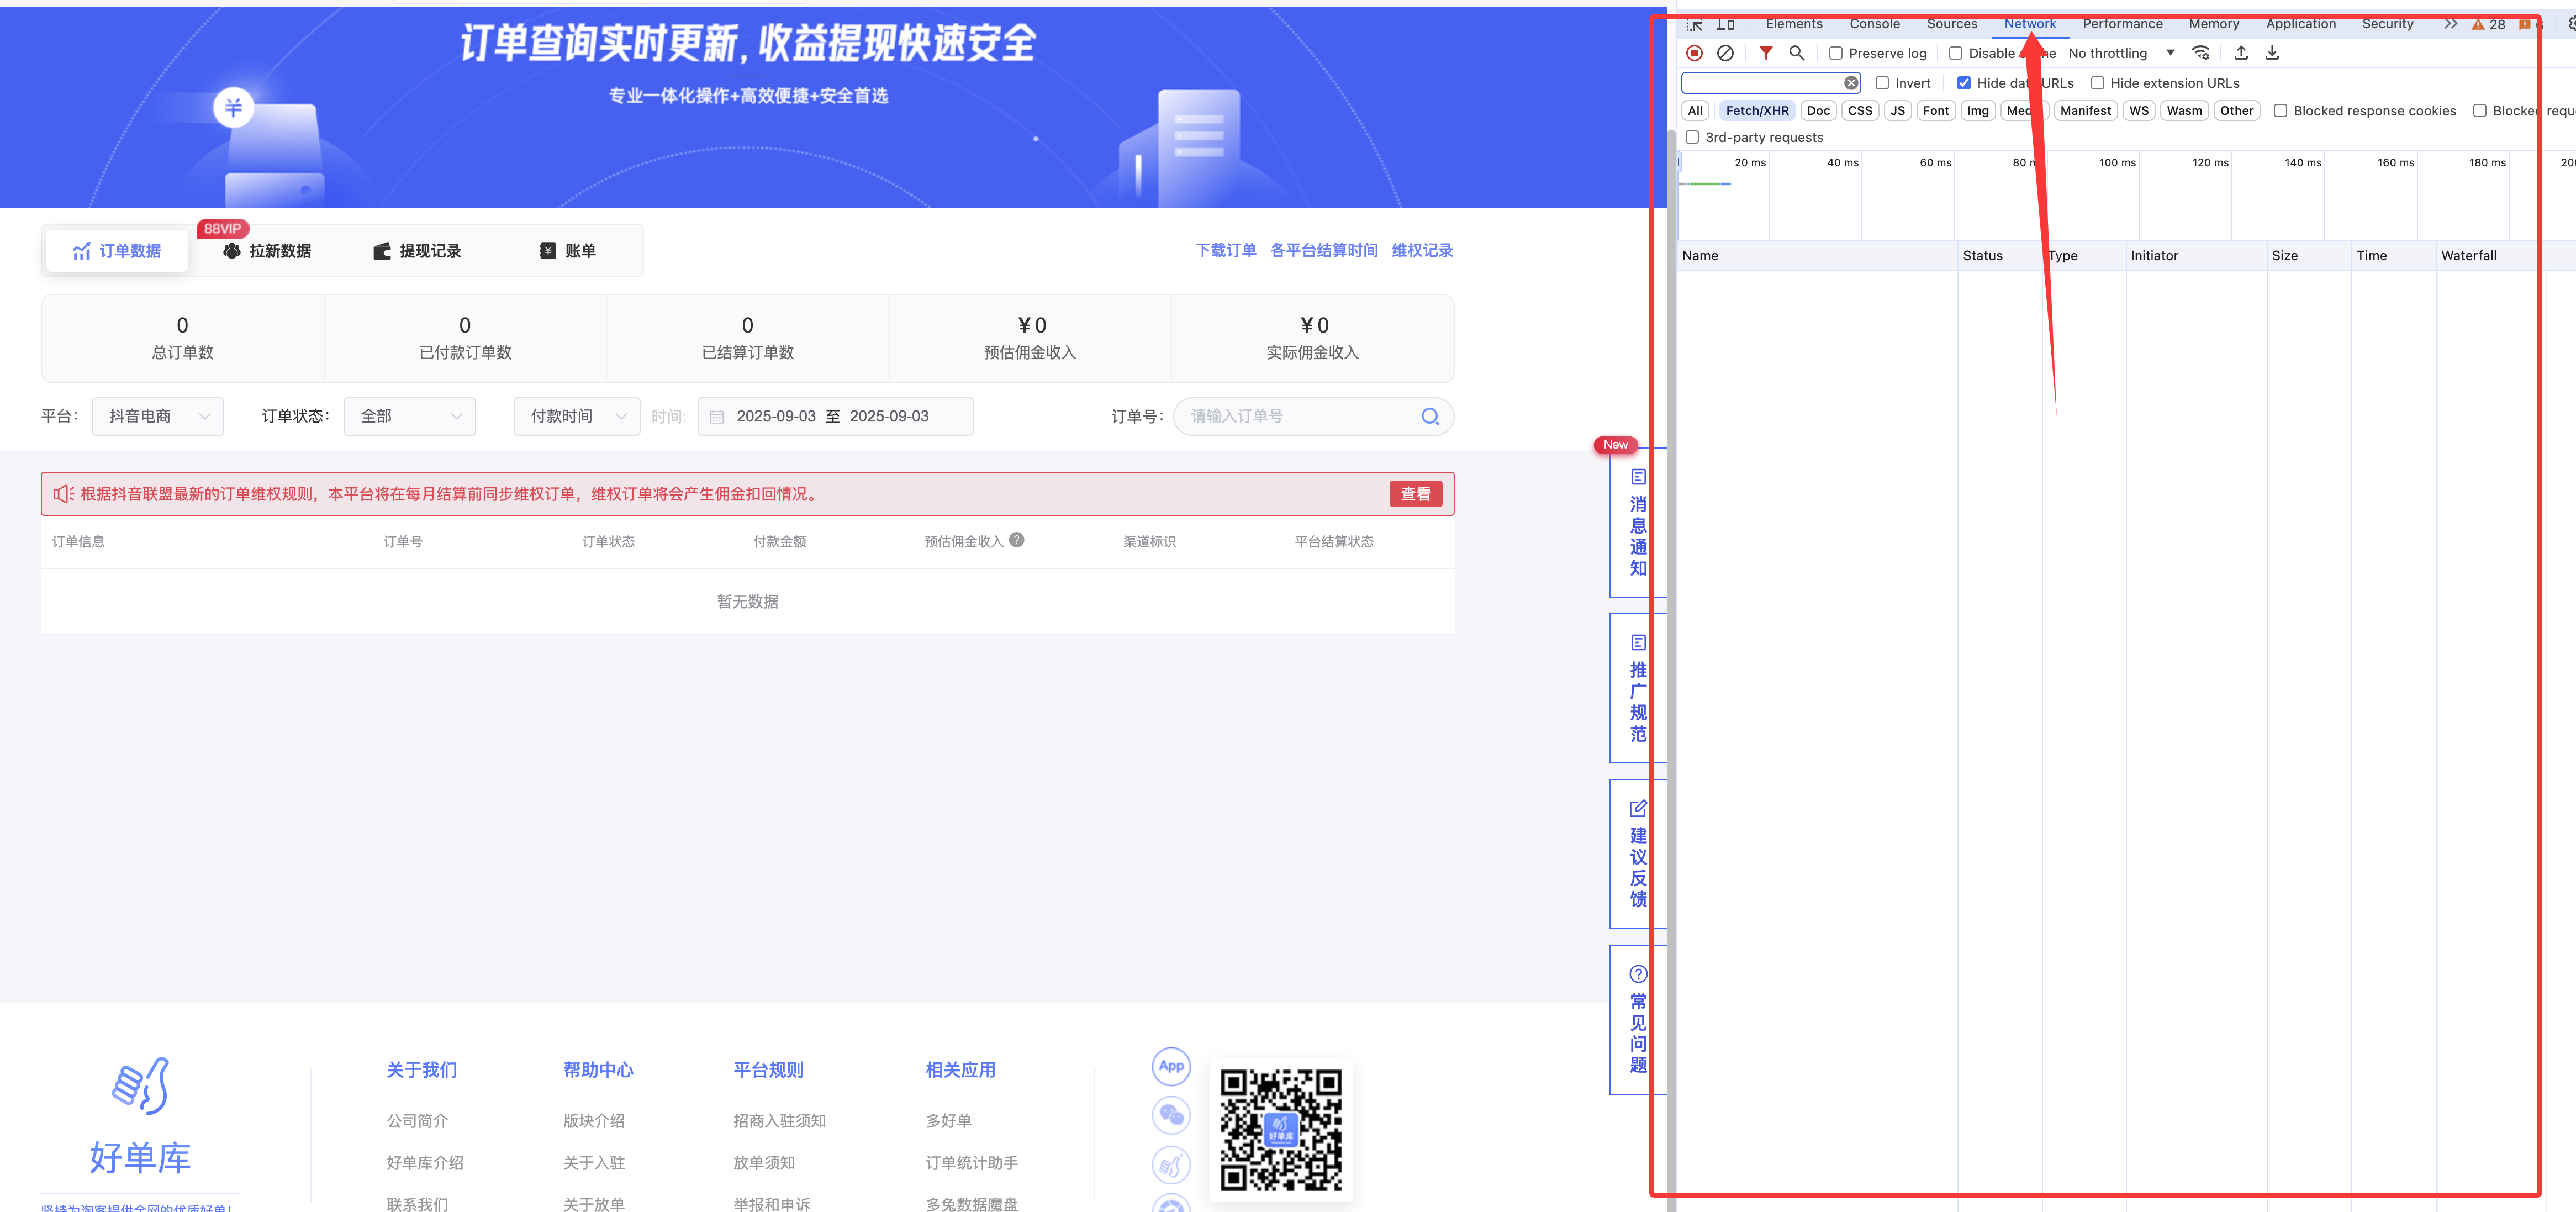Click the stop recording network log icon
2576x1212 pixels.
(1694, 53)
